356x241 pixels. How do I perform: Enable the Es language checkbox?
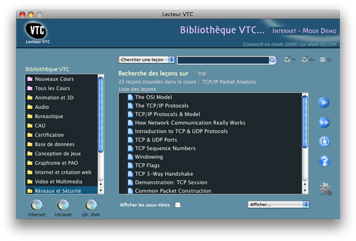(x=322, y=60)
